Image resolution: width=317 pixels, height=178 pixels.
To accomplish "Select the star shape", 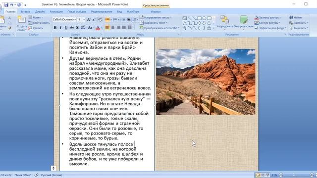I will coord(209,28).
